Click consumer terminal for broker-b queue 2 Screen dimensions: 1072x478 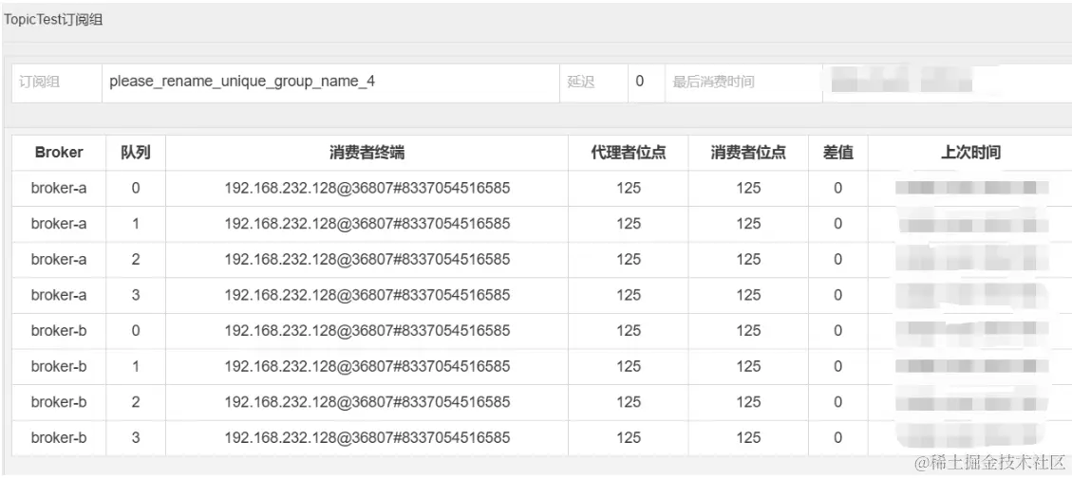367,401
